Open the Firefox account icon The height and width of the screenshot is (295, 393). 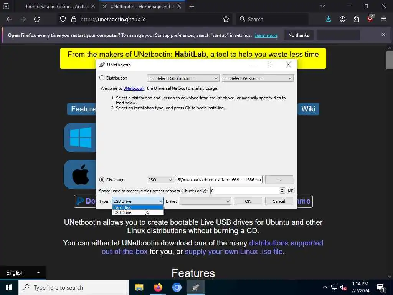click(342, 19)
